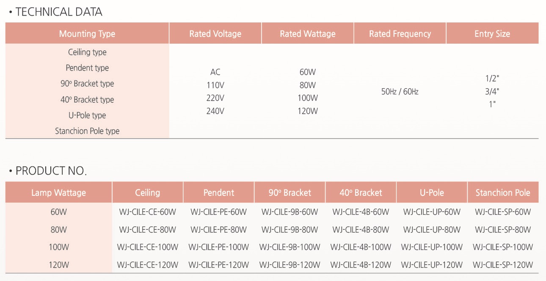The height and width of the screenshot is (281, 546).
Task: Select the Rated Frequency header
Action: tap(400, 34)
